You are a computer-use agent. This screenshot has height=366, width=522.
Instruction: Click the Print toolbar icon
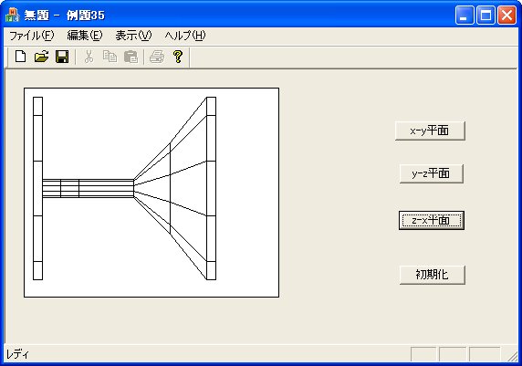point(157,57)
